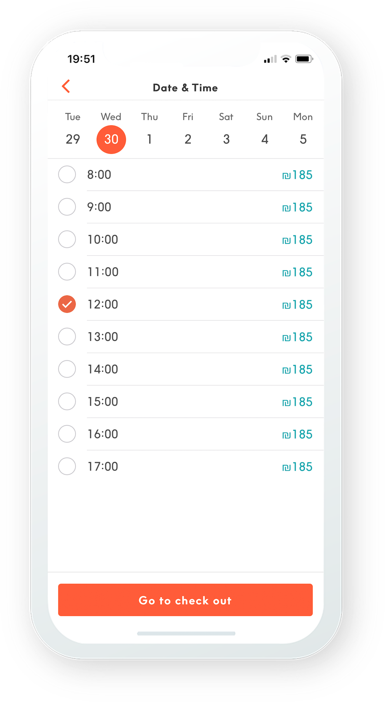The height and width of the screenshot is (702, 385).
Task: Tap the 13:00 time label
Action: coord(103,337)
